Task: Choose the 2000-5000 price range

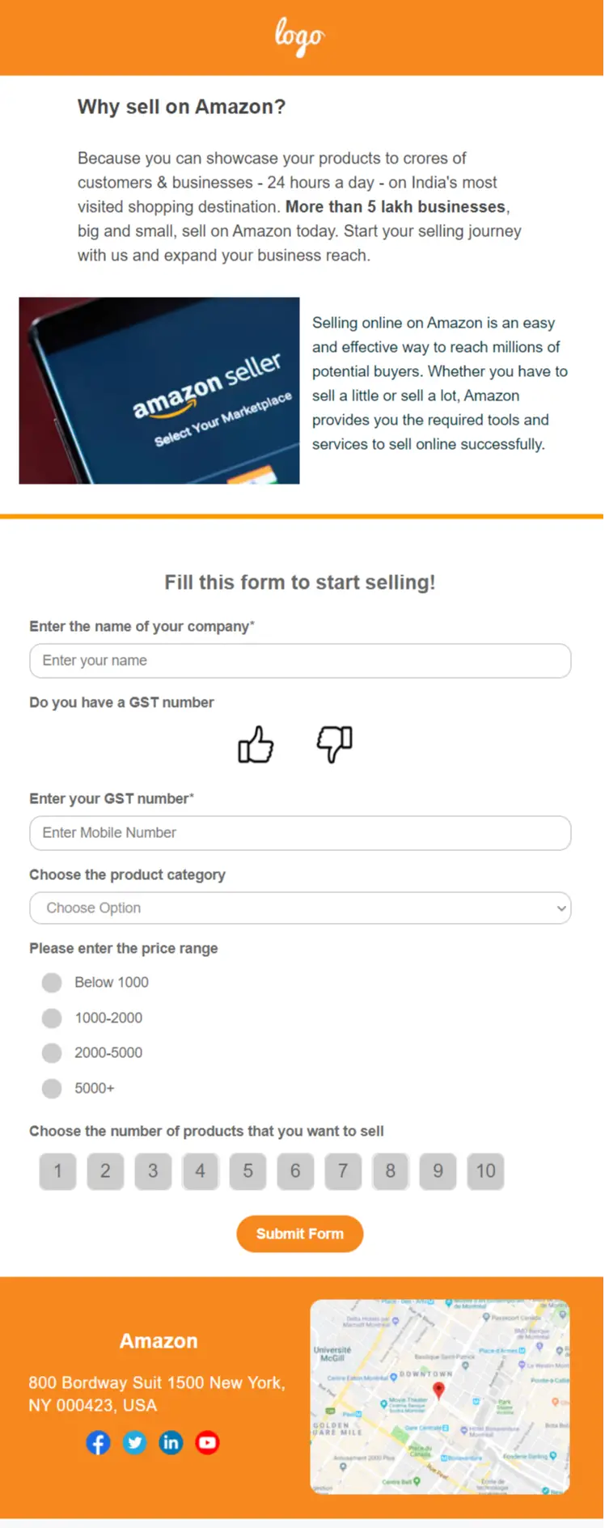Action: click(x=52, y=1052)
